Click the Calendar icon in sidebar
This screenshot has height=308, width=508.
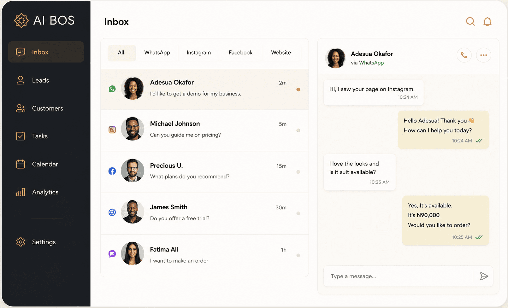point(21,164)
